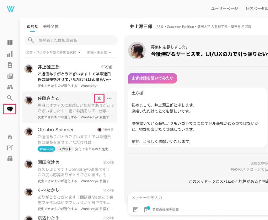This screenshot has height=220, width=268.
Task: Open the candidate profile icon in sidebar
Action: (10, 65)
